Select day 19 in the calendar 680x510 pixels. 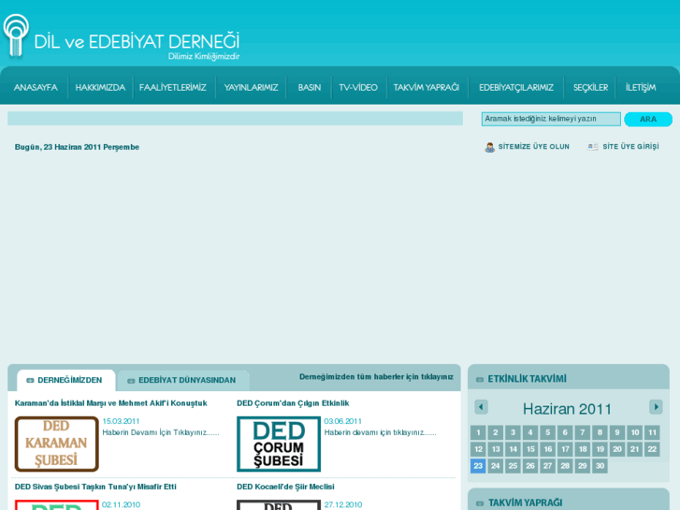[x=600, y=449]
